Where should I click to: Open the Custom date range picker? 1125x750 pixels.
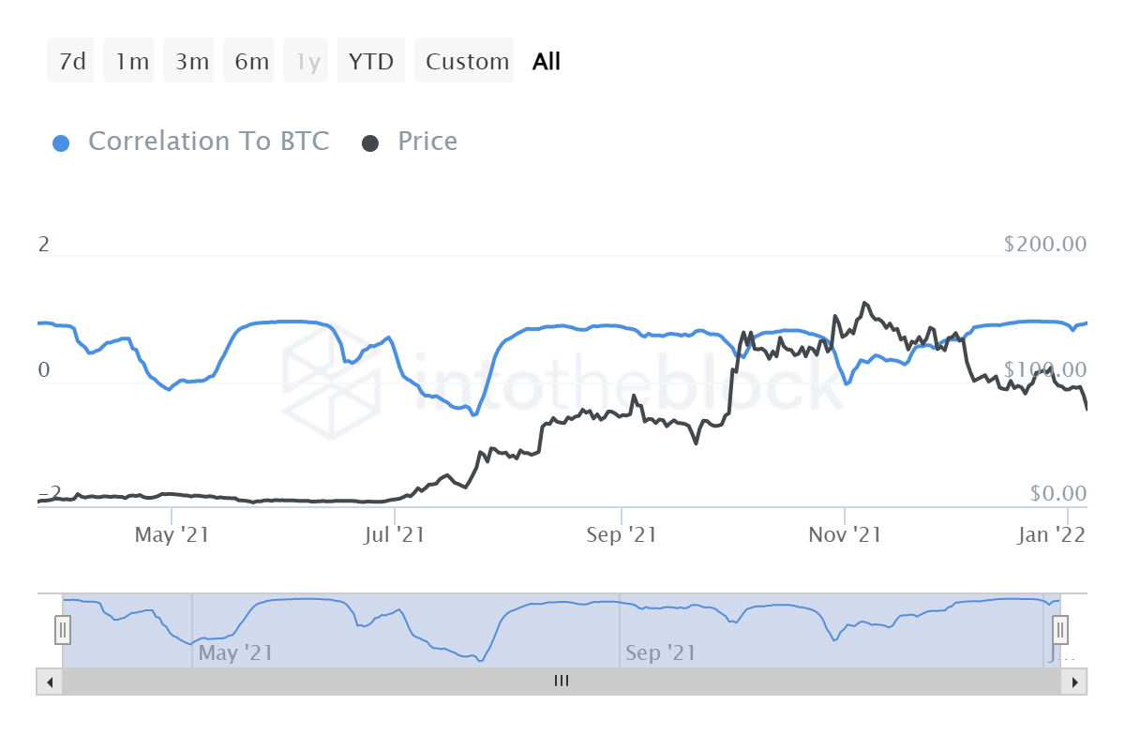point(465,62)
